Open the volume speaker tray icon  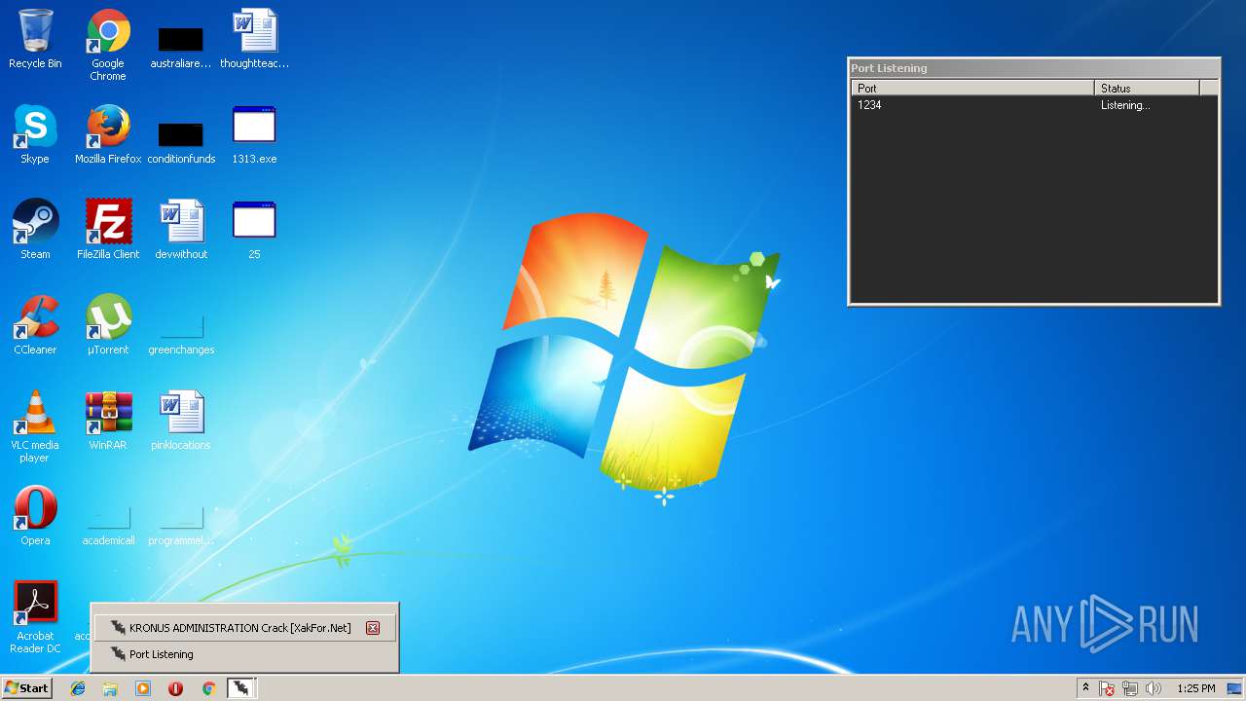[x=1154, y=688]
